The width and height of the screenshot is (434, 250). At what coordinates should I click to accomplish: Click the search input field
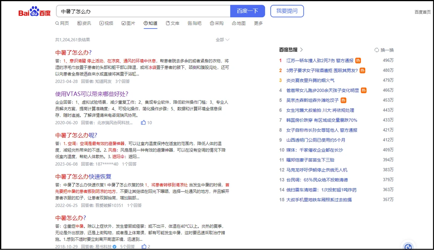(x=143, y=11)
